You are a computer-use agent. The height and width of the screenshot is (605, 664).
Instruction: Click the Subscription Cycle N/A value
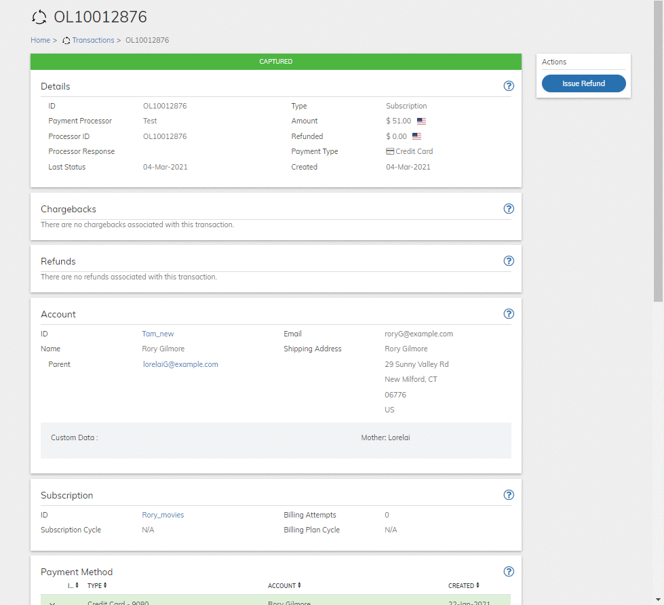(x=149, y=530)
